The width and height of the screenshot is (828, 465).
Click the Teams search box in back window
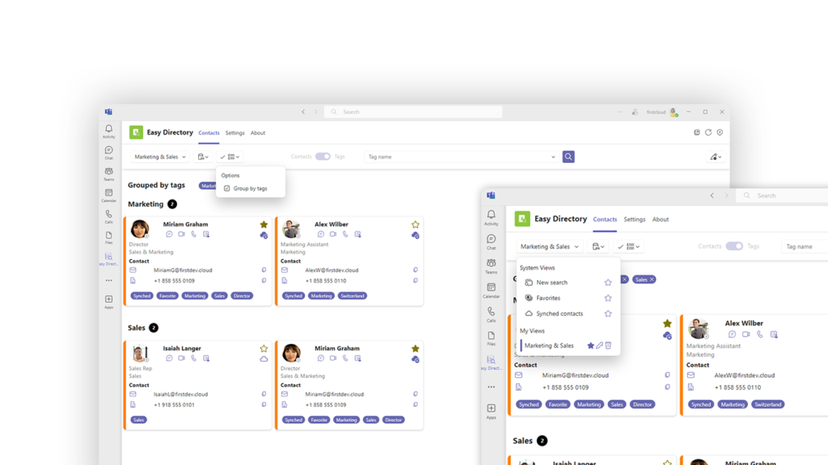click(413, 111)
